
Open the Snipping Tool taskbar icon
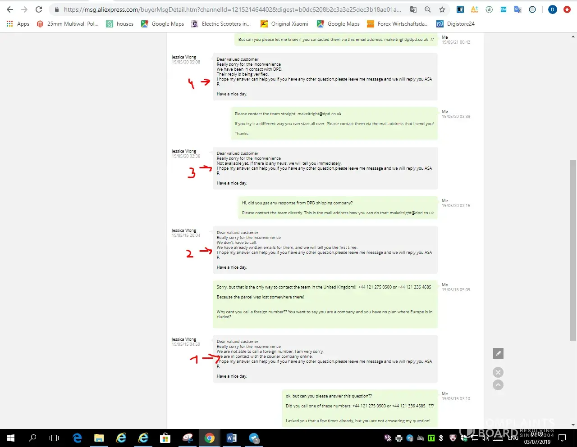[x=188, y=438]
